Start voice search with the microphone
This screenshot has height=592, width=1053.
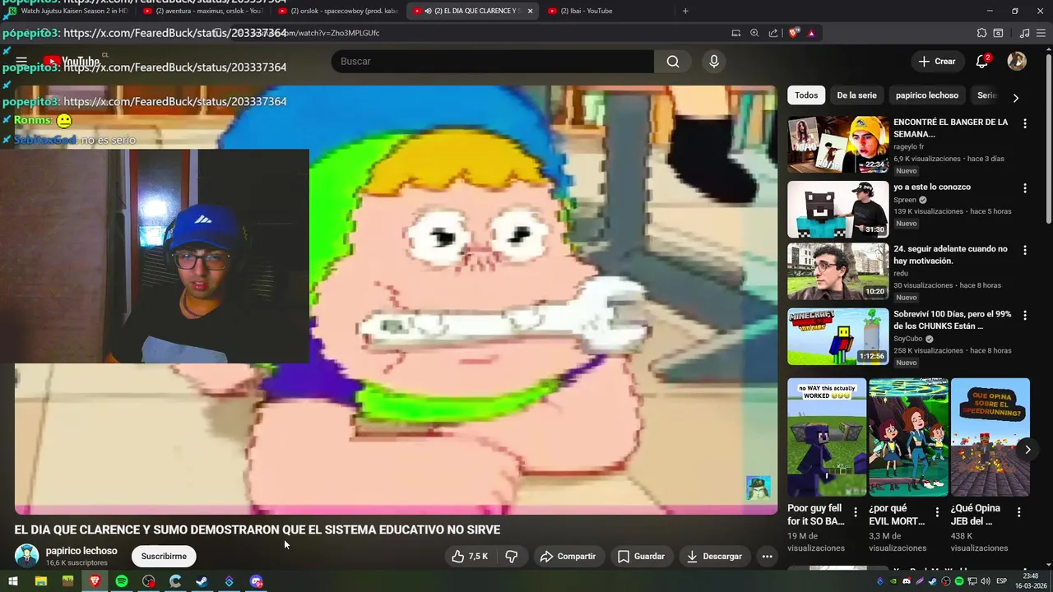(x=713, y=62)
